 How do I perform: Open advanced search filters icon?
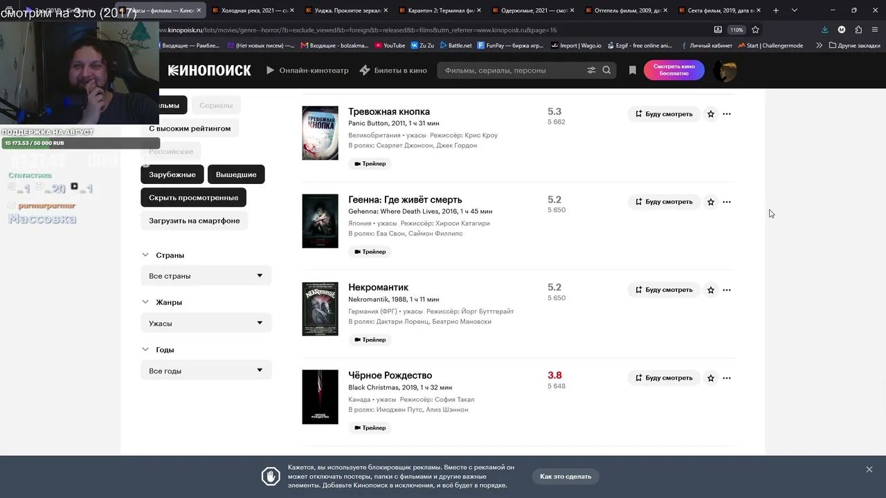(591, 71)
